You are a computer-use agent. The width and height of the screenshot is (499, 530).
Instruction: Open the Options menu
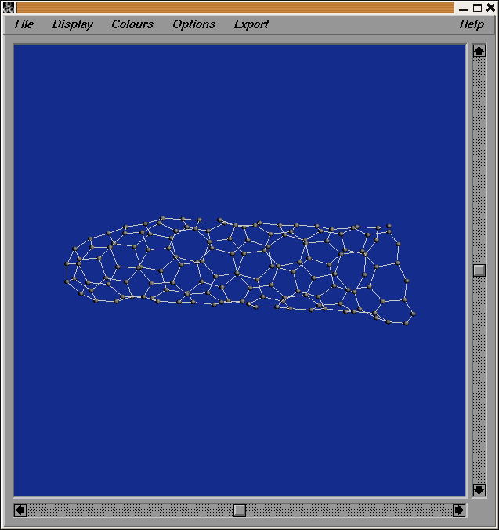(x=193, y=24)
